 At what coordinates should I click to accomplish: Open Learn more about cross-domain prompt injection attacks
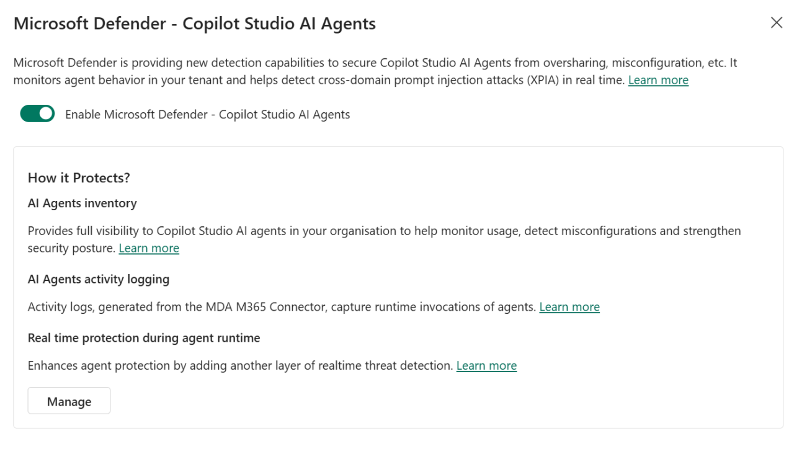coord(658,79)
